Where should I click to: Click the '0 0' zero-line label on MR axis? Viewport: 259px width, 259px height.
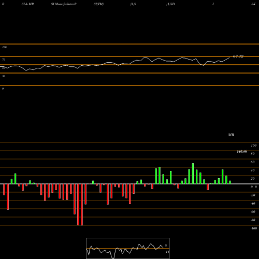pos(254,187)
